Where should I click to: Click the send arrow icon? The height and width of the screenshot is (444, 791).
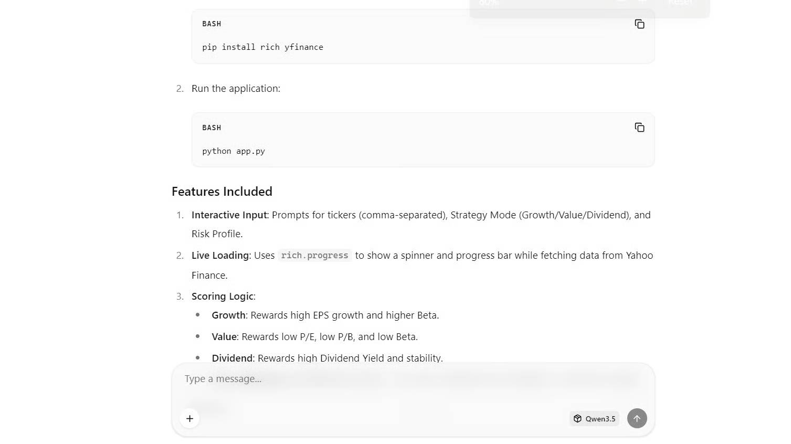[x=637, y=418]
